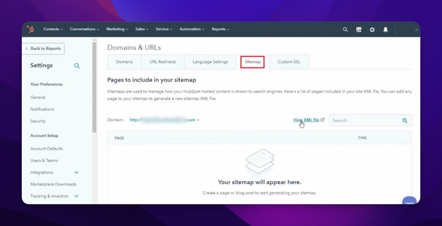Click the search icon beside Settings heading

point(77,66)
